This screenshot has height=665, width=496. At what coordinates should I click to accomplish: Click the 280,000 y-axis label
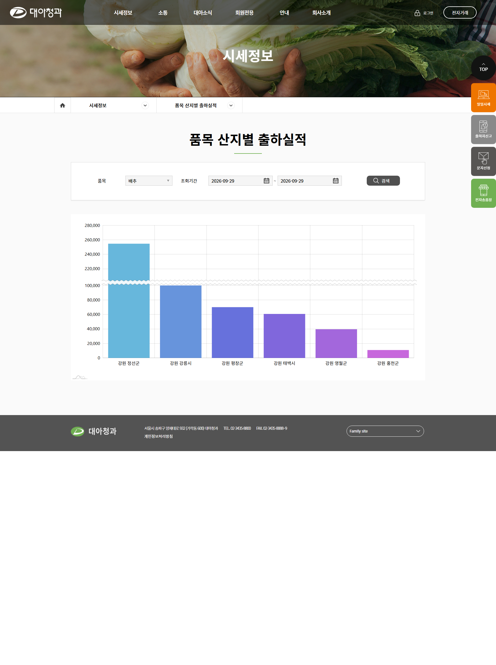[x=92, y=225]
